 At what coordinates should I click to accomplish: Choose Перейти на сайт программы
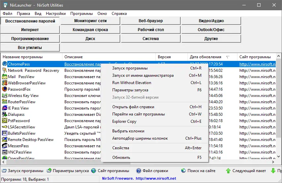click(155, 114)
